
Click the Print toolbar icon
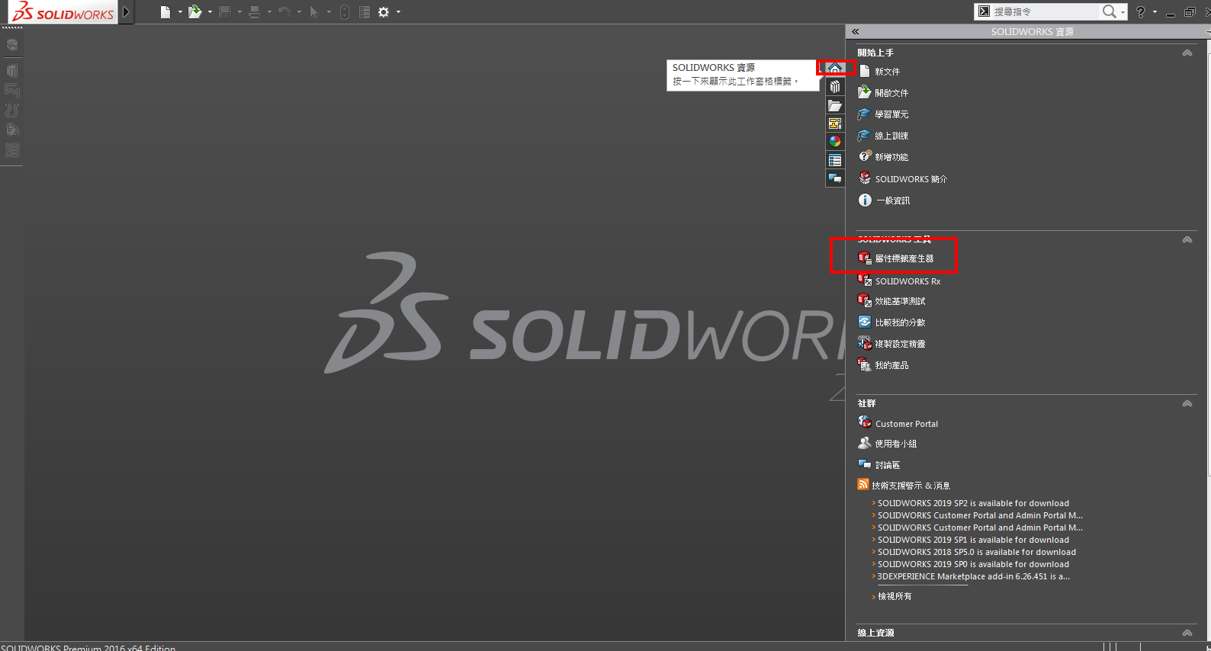(254, 11)
